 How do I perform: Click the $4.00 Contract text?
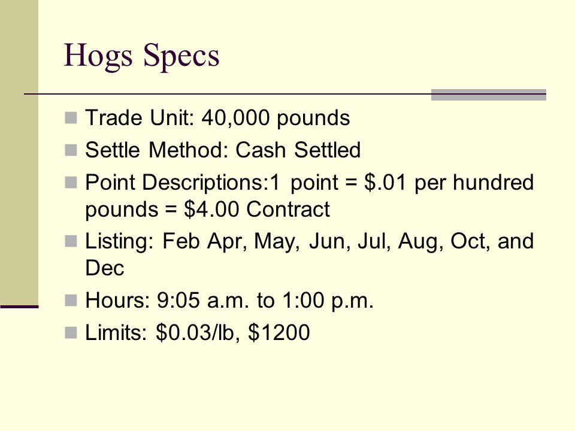[x=257, y=210]
